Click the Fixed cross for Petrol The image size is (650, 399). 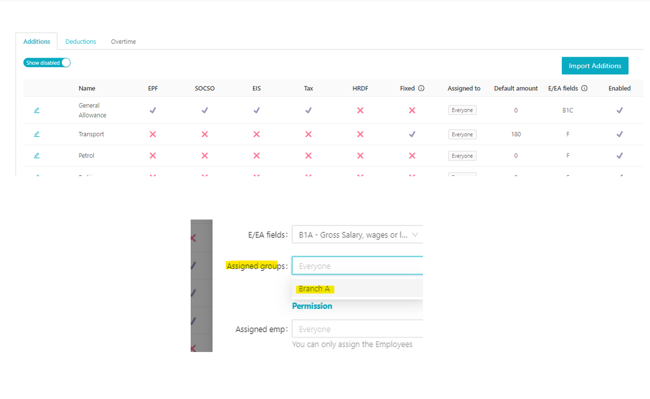(x=412, y=155)
